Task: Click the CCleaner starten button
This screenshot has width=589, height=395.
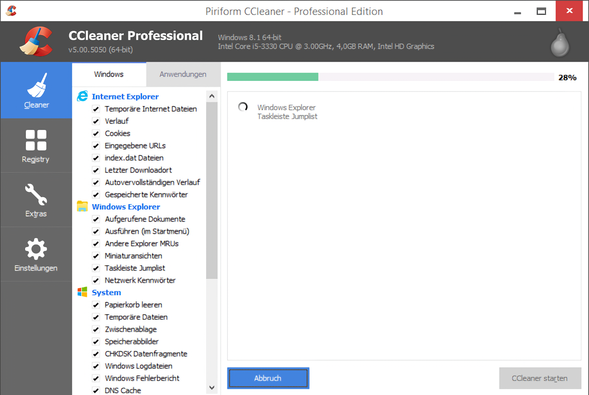Action: 540,378
